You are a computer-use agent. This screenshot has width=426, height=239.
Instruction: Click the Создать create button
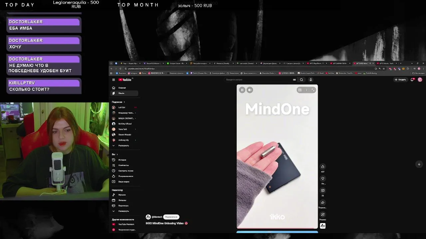pos(400,80)
